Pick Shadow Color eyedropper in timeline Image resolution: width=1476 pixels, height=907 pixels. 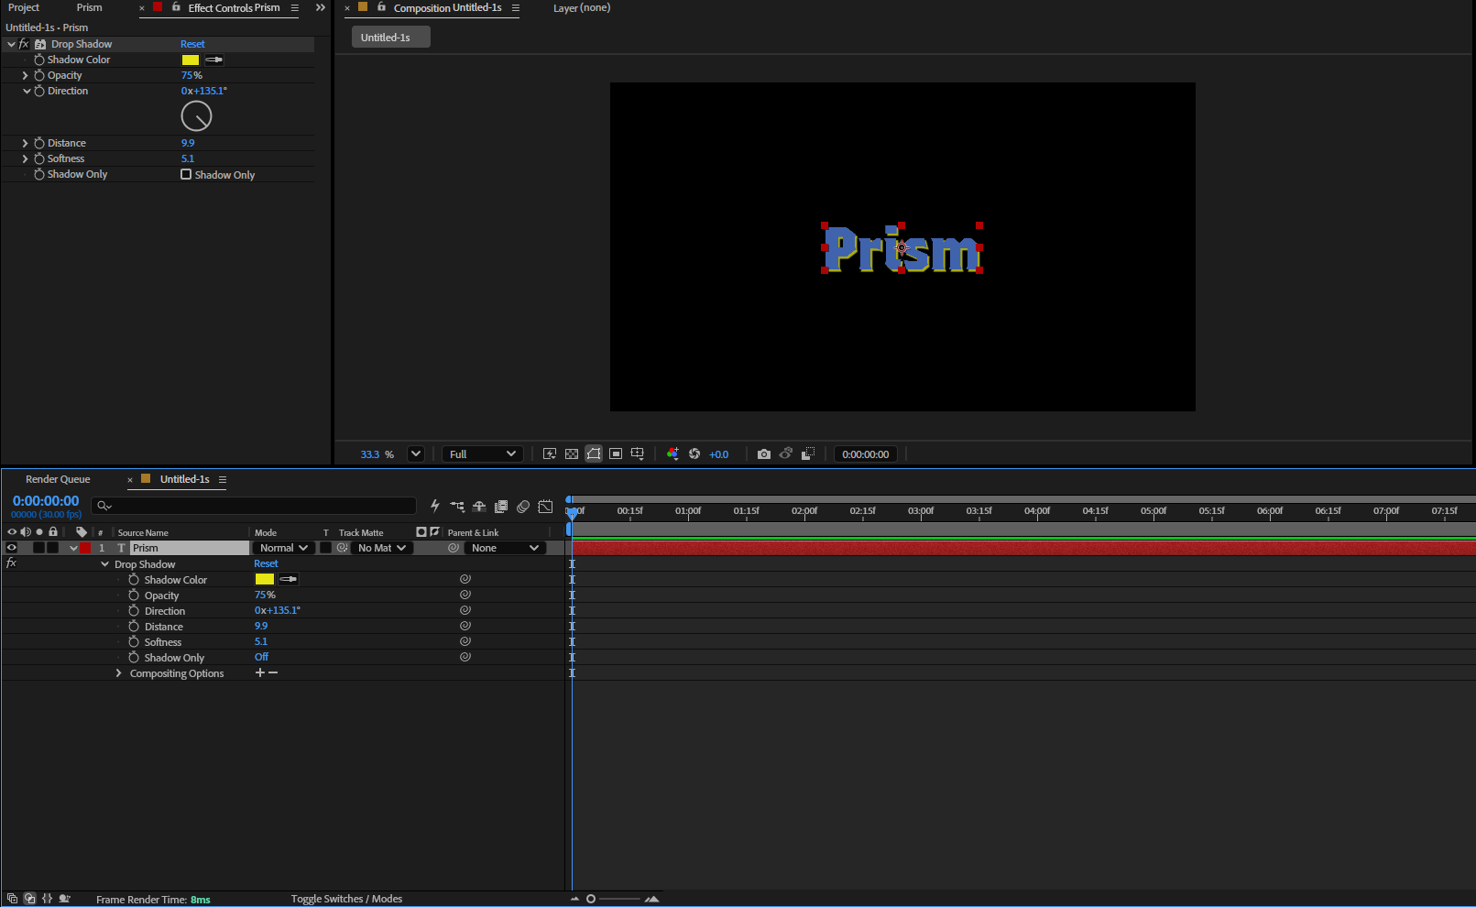(x=288, y=579)
